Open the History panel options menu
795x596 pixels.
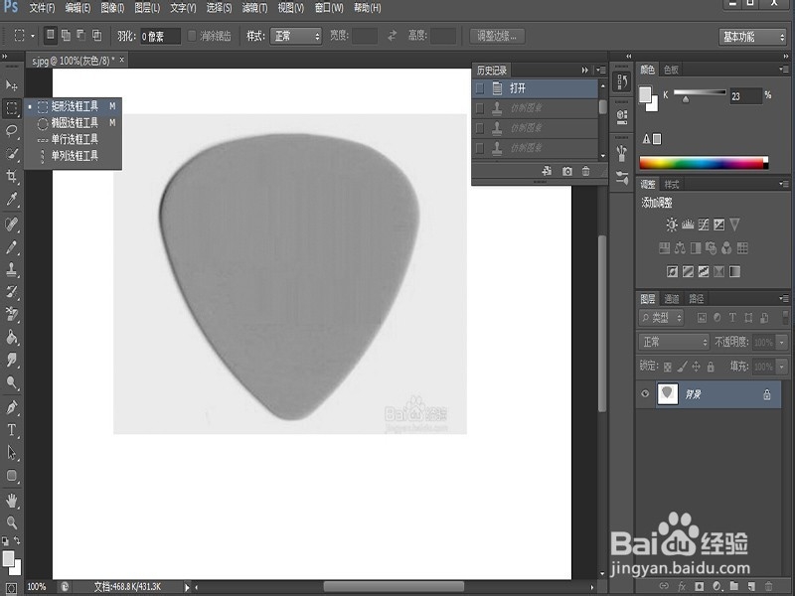(601, 70)
